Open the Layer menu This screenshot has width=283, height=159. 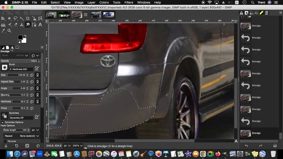point(92,3)
